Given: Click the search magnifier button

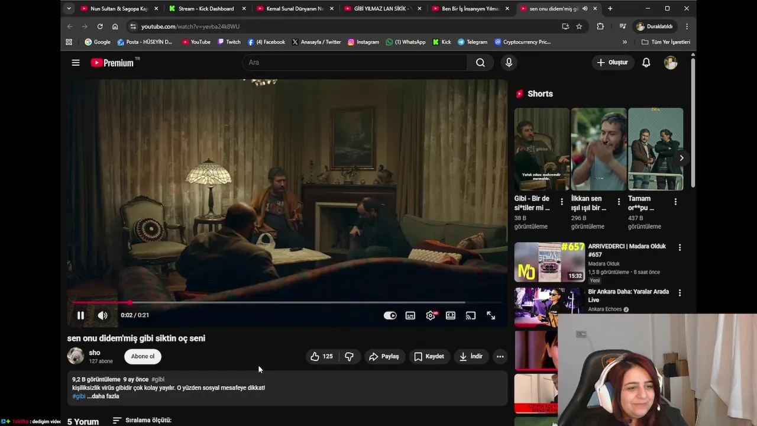Looking at the screenshot, I should pos(480,62).
